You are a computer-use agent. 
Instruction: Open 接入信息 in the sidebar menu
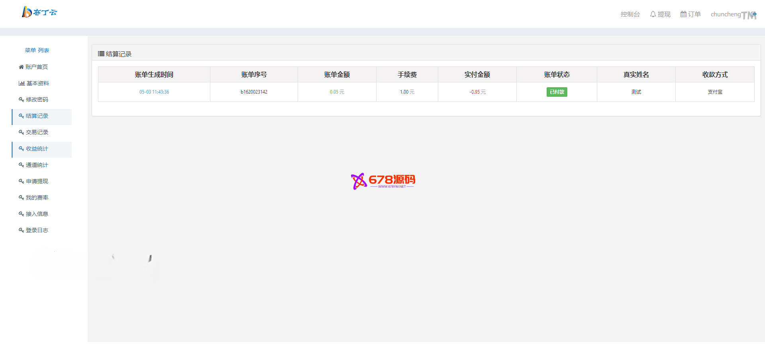click(37, 214)
